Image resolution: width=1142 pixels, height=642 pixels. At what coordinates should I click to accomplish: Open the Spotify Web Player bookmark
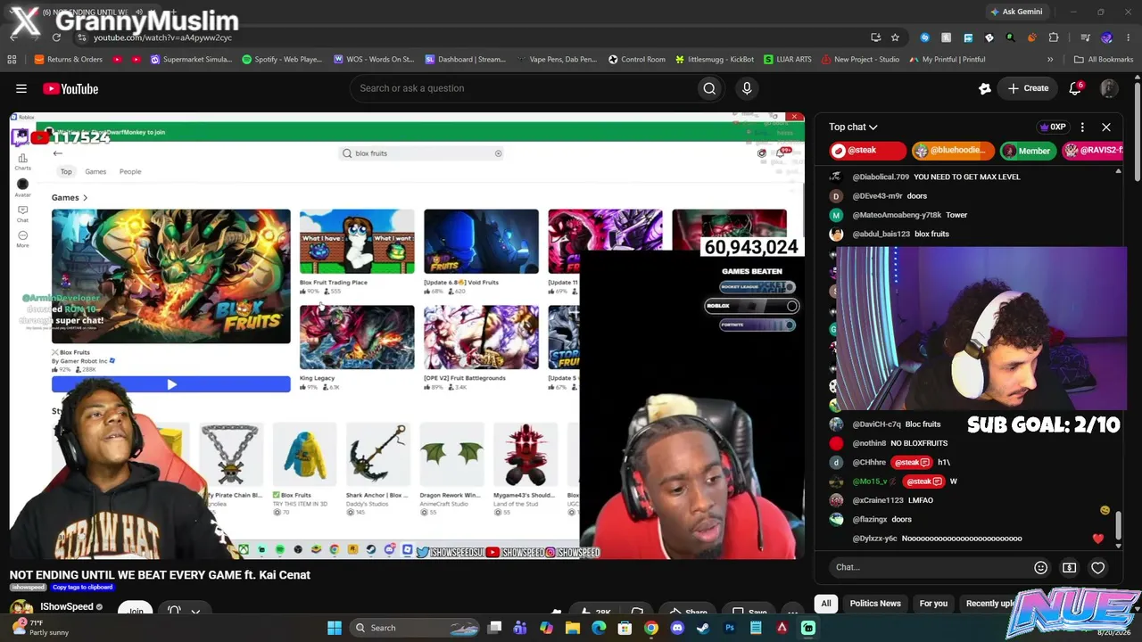pos(282,60)
